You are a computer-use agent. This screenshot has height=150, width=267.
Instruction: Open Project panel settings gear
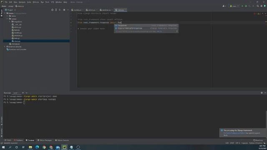pyautogui.click(x=64, y=10)
